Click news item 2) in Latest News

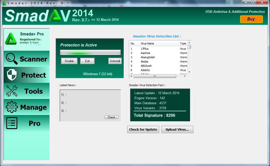tap(64, 103)
